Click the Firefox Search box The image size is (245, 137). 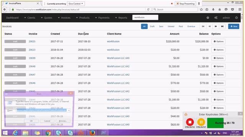175,10
